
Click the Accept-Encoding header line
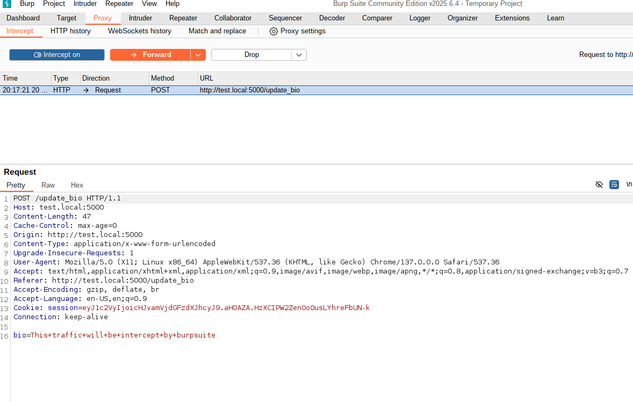(x=87, y=290)
